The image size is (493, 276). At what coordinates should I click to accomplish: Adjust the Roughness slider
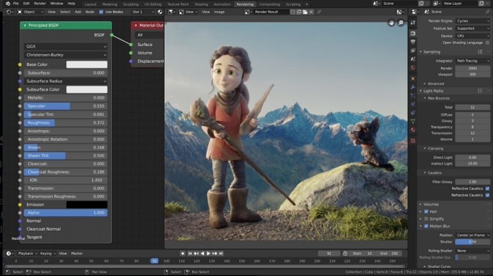66,122
